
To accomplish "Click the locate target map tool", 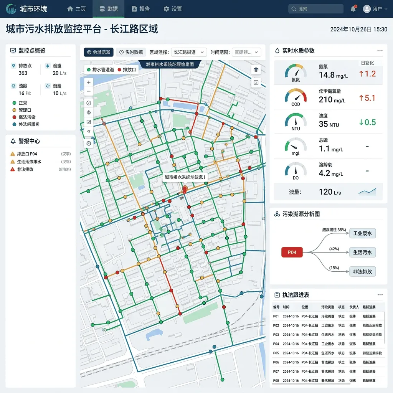I will [x=89, y=144].
